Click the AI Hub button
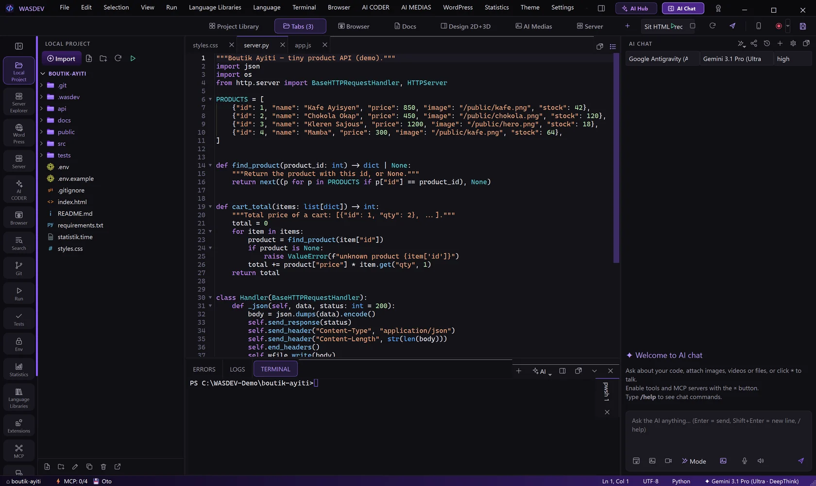Image resolution: width=816 pixels, height=486 pixels. (636, 8)
